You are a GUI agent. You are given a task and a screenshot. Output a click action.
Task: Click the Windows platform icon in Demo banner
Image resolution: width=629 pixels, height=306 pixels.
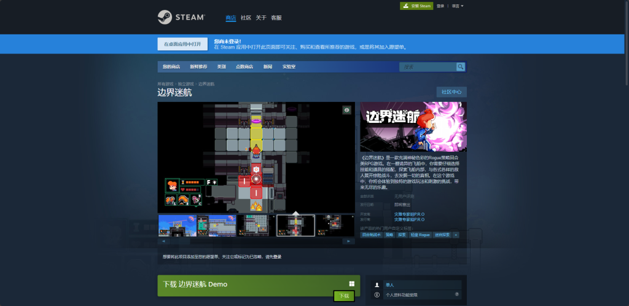coord(352,284)
